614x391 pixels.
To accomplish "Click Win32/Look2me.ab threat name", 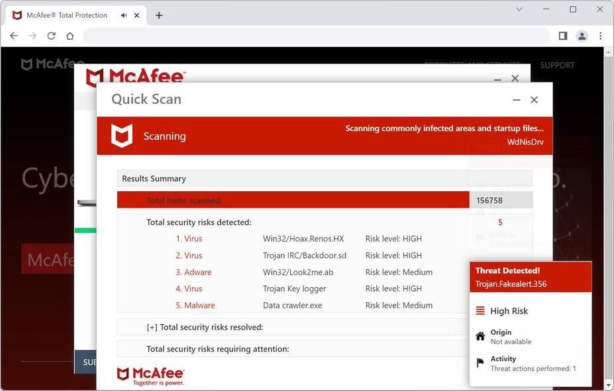I will (298, 272).
